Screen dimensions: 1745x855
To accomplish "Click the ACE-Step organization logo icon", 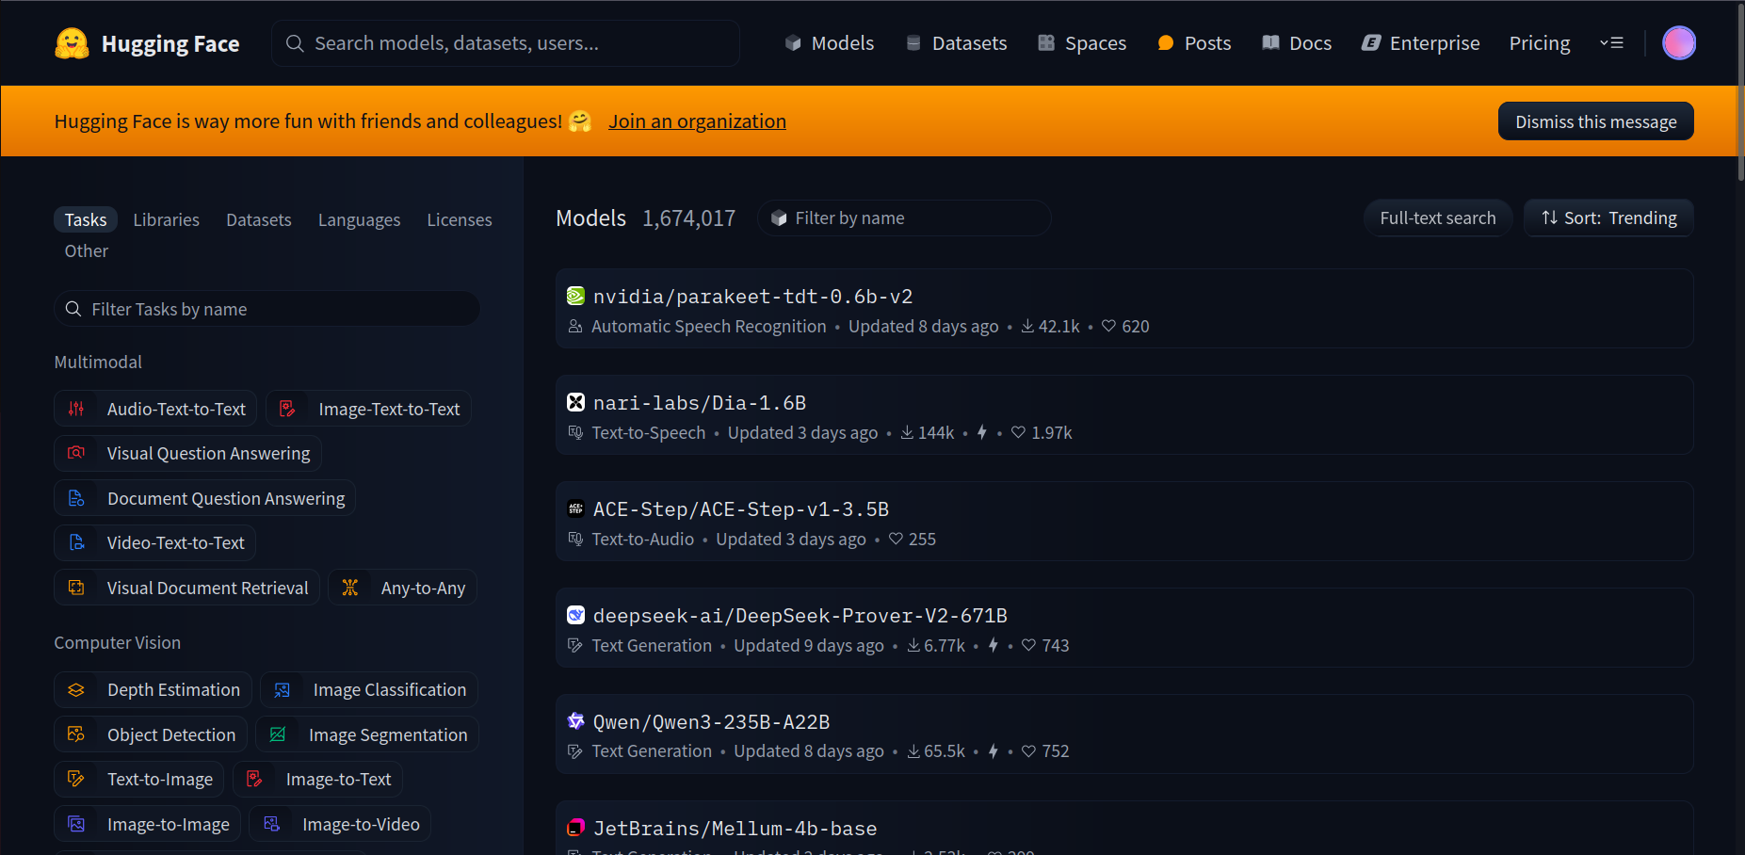I will (x=575, y=509).
